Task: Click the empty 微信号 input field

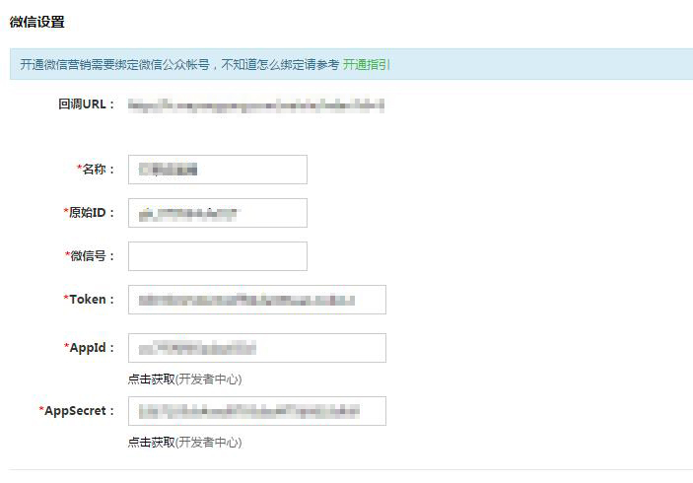Action: coord(217,256)
